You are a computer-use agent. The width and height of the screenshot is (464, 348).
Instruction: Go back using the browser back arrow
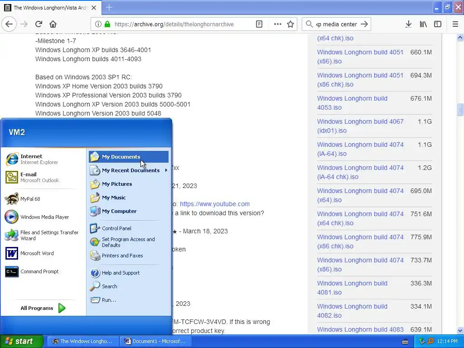click(9, 24)
